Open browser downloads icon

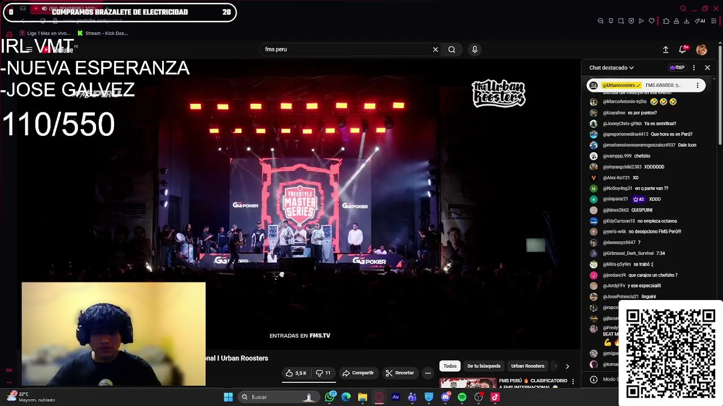click(686, 21)
